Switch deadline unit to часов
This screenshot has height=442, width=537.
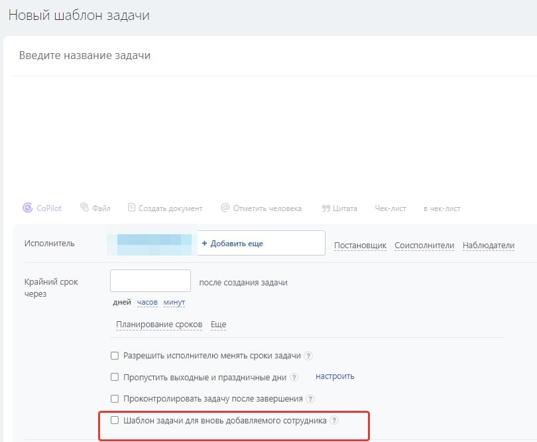pos(147,302)
